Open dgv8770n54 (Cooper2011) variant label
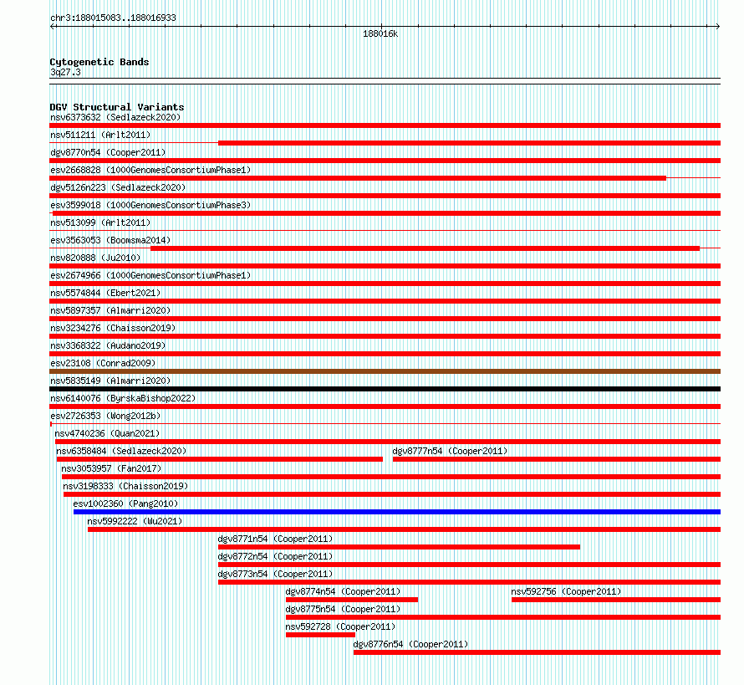Image resolution: width=744 pixels, height=685 pixels. [x=108, y=152]
